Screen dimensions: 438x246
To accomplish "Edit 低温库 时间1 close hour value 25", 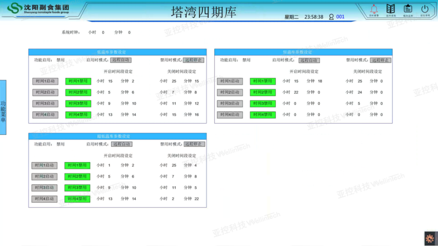I will coord(174,81).
